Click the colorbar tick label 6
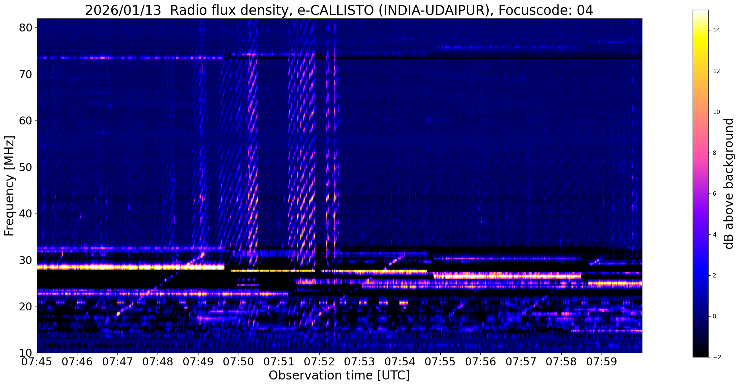740x386 pixels. tap(714, 194)
